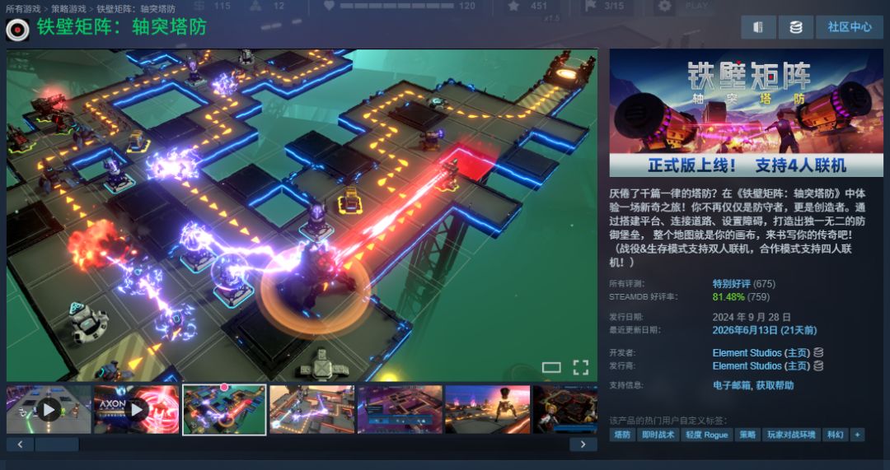Open the SteamDB stacked-discs button beside 社区中心
This screenshot has height=470, width=890.
click(x=796, y=27)
